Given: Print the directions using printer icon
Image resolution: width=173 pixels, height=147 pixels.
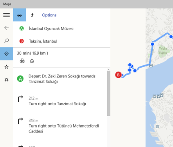Looking at the screenshot, I should pos(22,61).
